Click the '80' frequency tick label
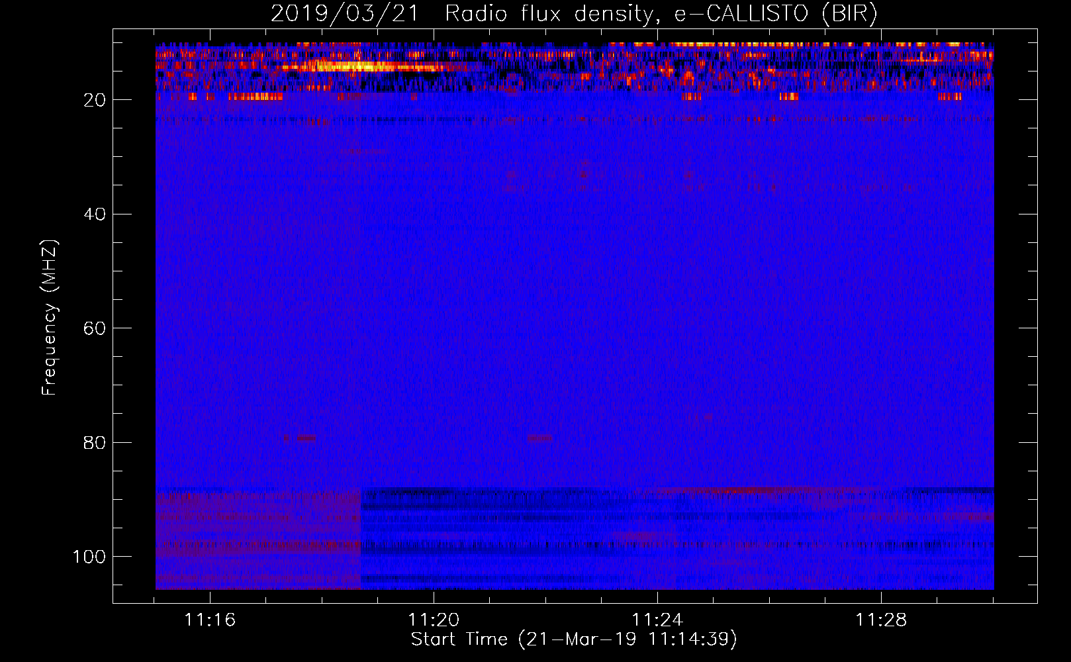Screen dimensions: 1071x662 (95, 442)
